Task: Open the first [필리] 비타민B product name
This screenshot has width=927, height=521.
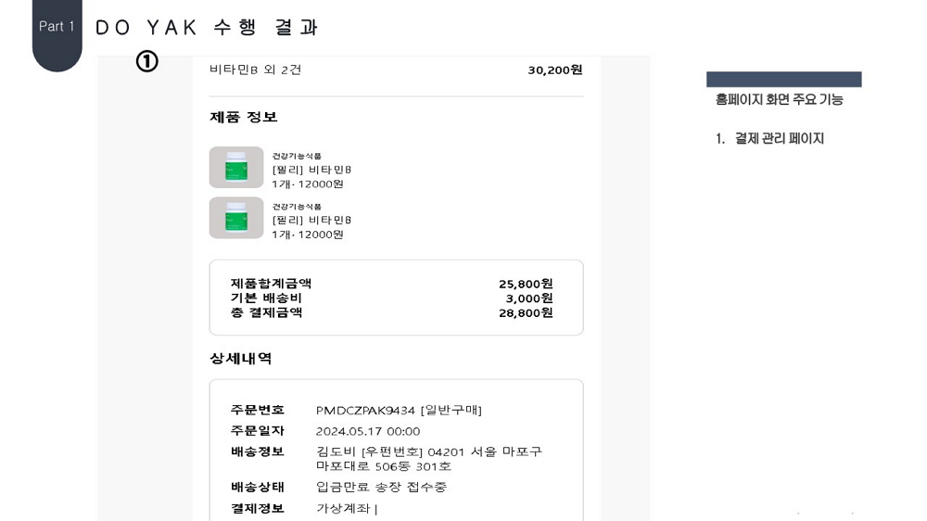Action: (x=311, y=170)
